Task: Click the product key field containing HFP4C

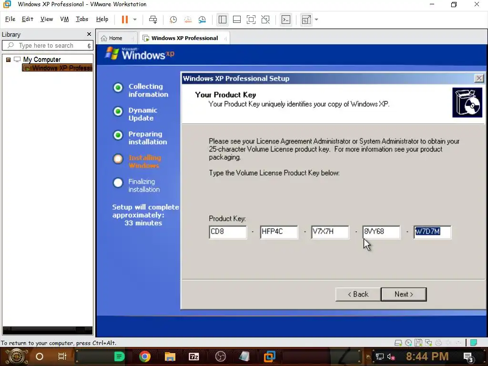Action: pos(279,232)
